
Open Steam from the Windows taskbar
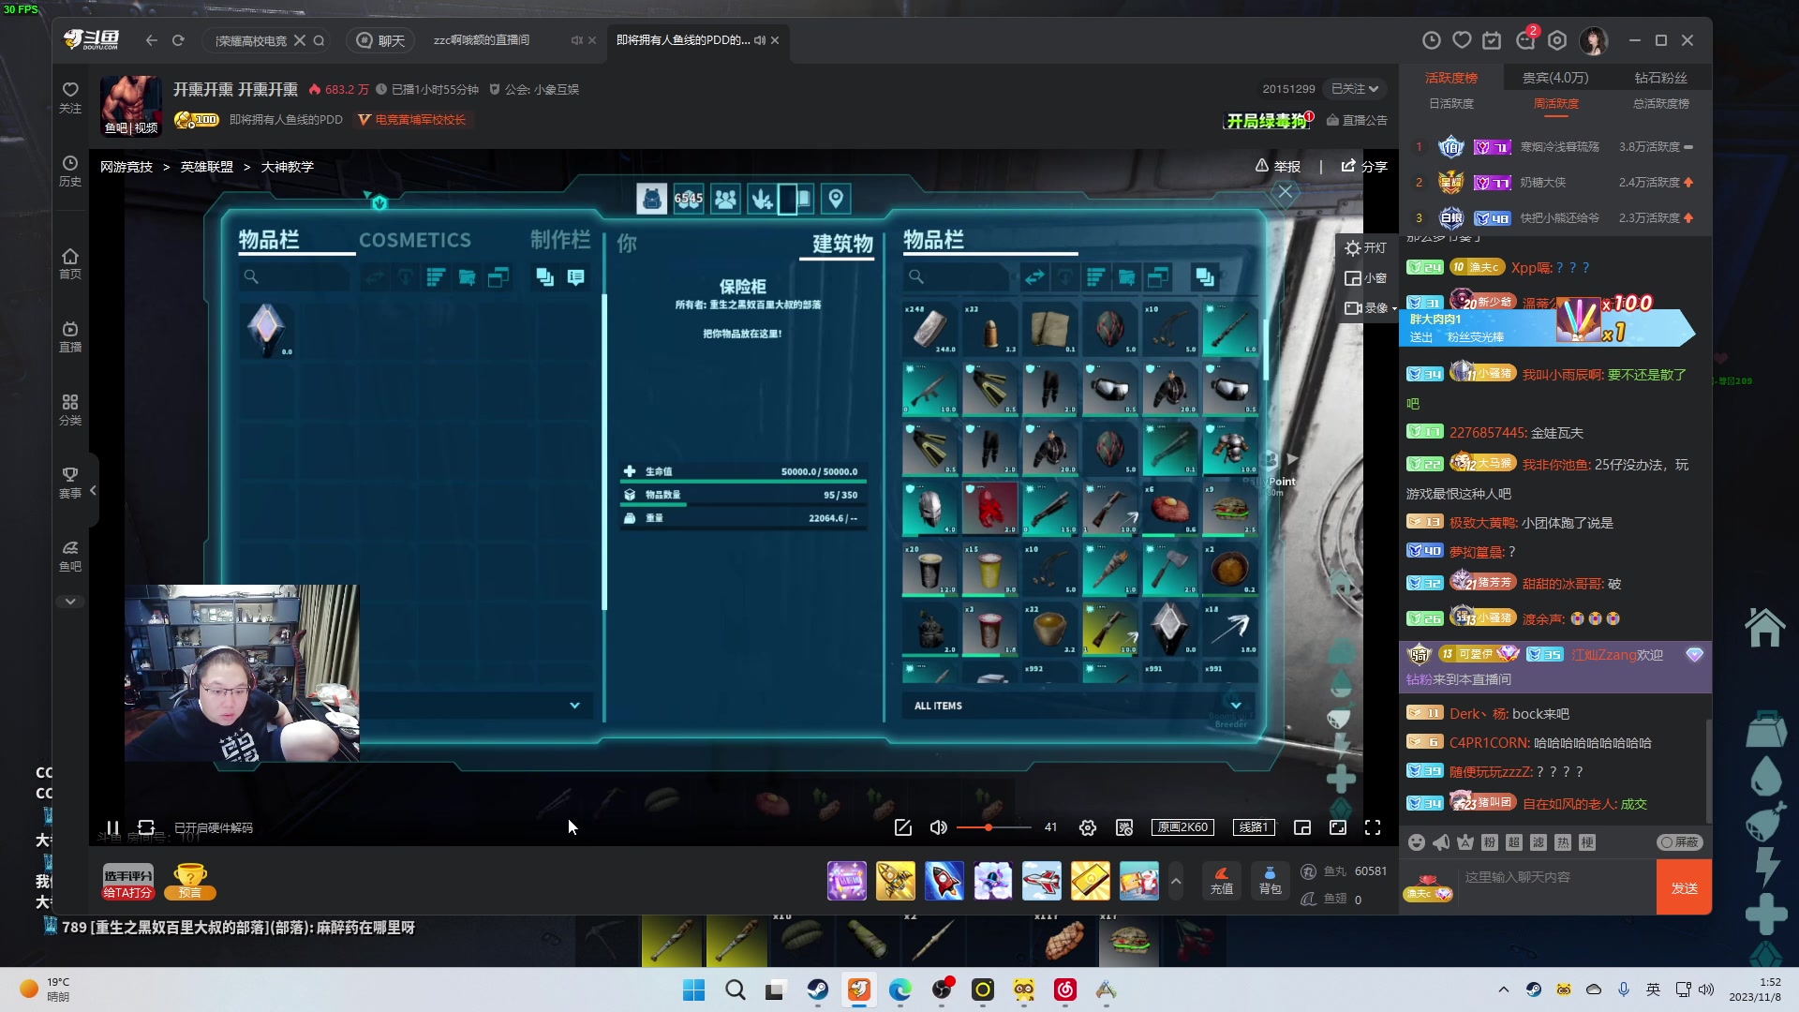[x=818, y=990]
